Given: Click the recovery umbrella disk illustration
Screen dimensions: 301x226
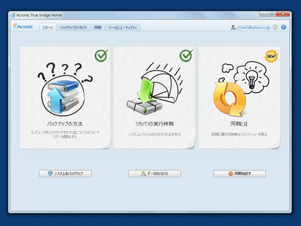Looking at the screenshot, I should coord(155,88).
